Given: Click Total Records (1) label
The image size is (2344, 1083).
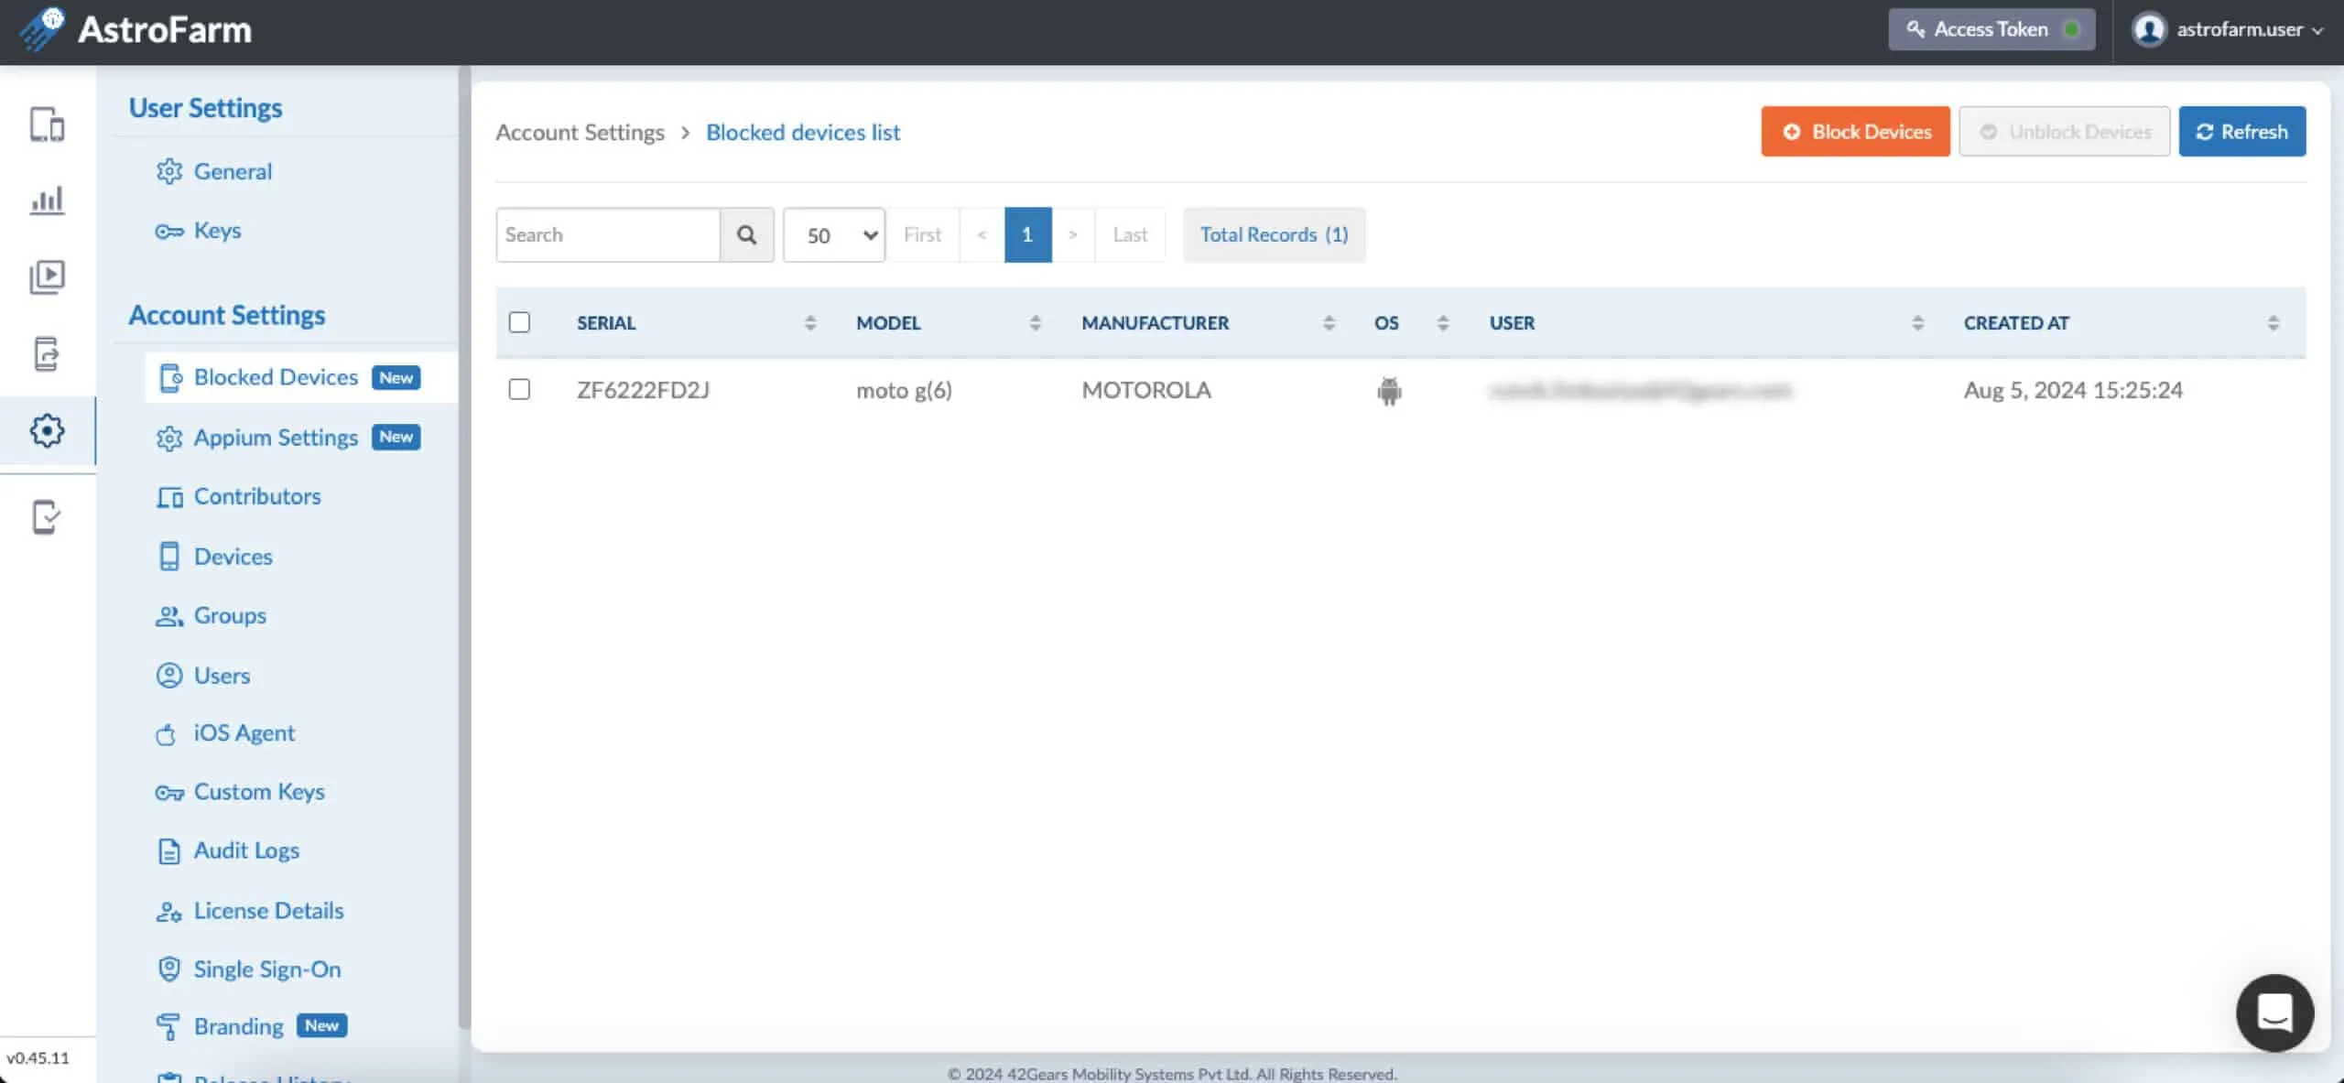Looking at the screenshot, I should click(x=1274, y=235).
